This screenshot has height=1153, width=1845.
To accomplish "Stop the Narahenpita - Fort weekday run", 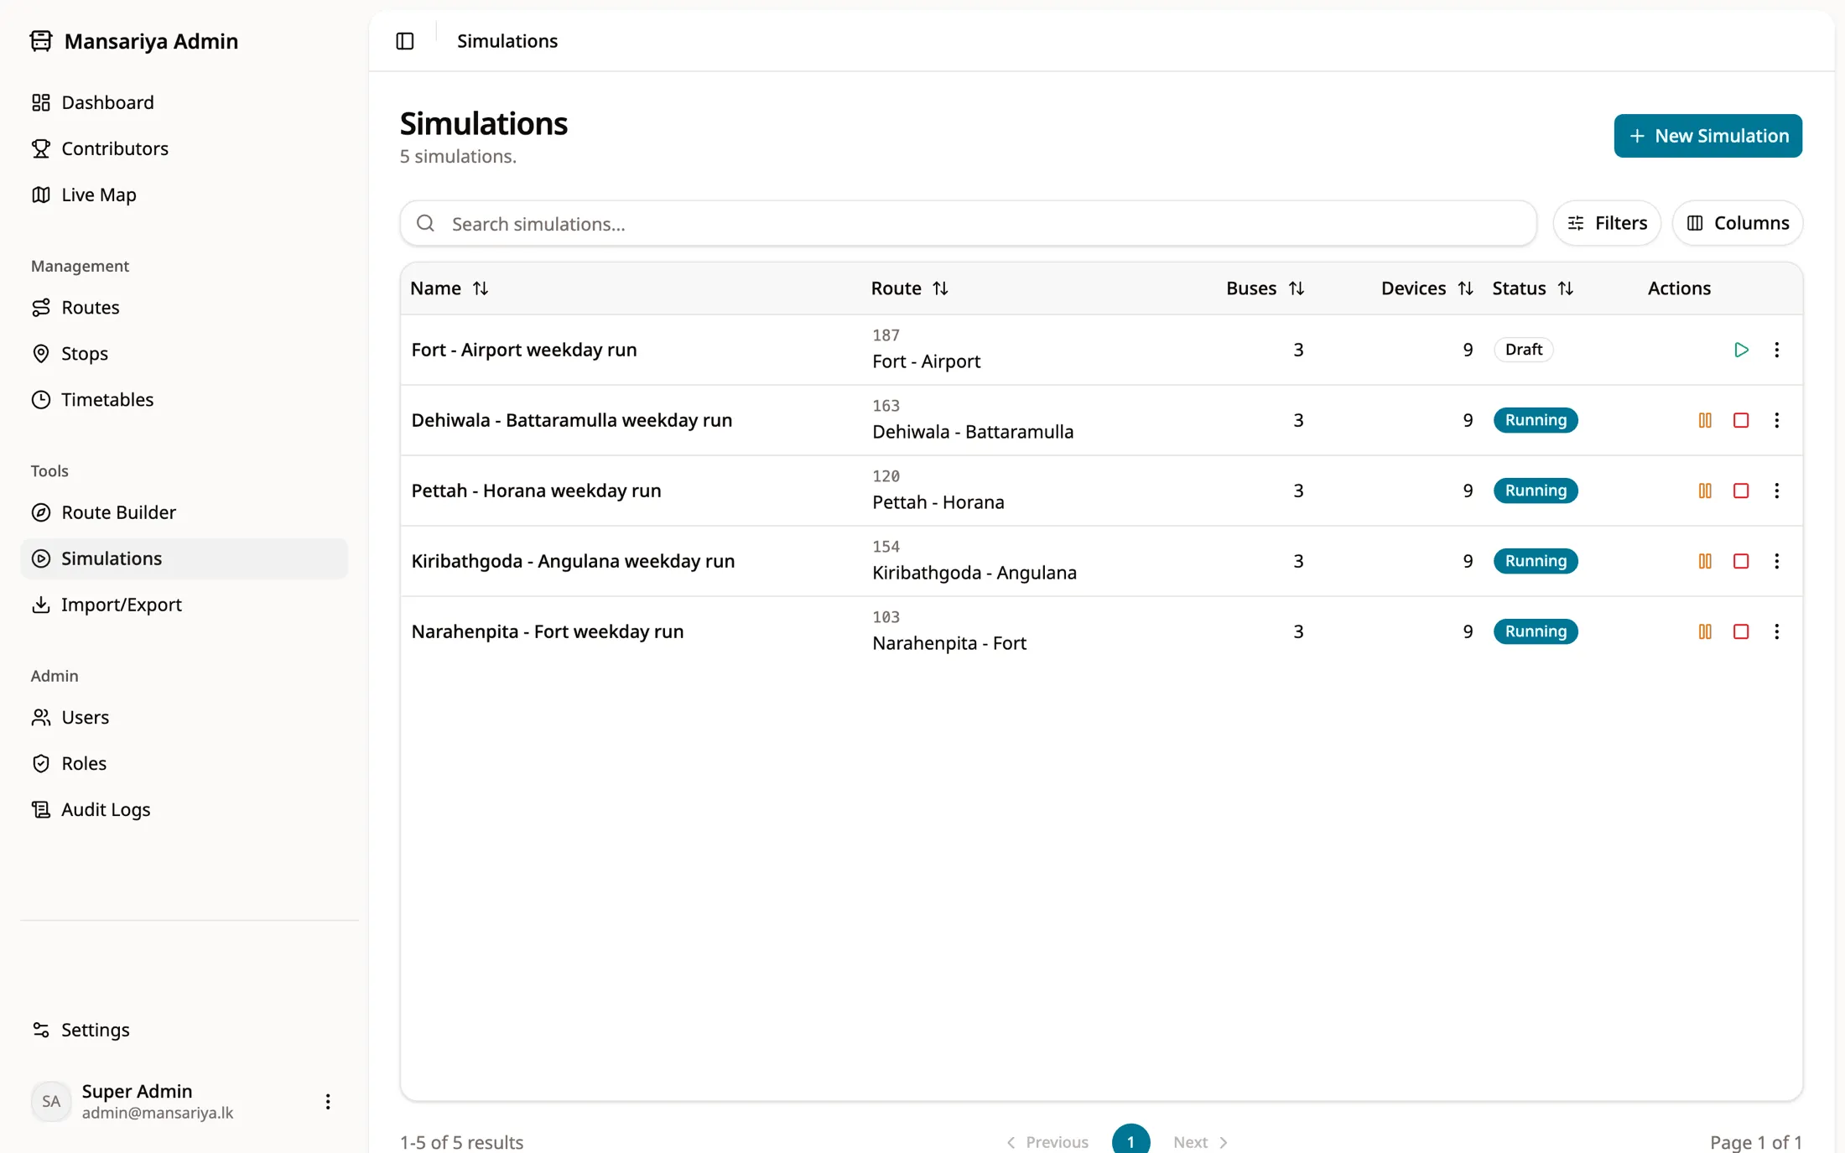I will (x=1741, y=631).
